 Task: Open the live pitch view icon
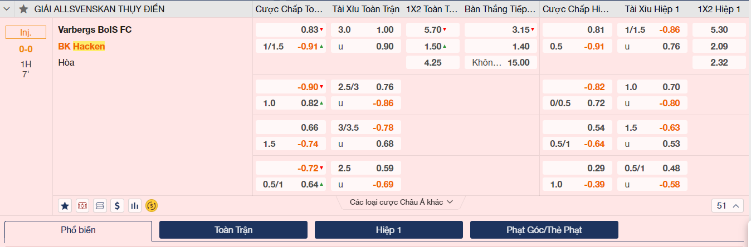82,206
